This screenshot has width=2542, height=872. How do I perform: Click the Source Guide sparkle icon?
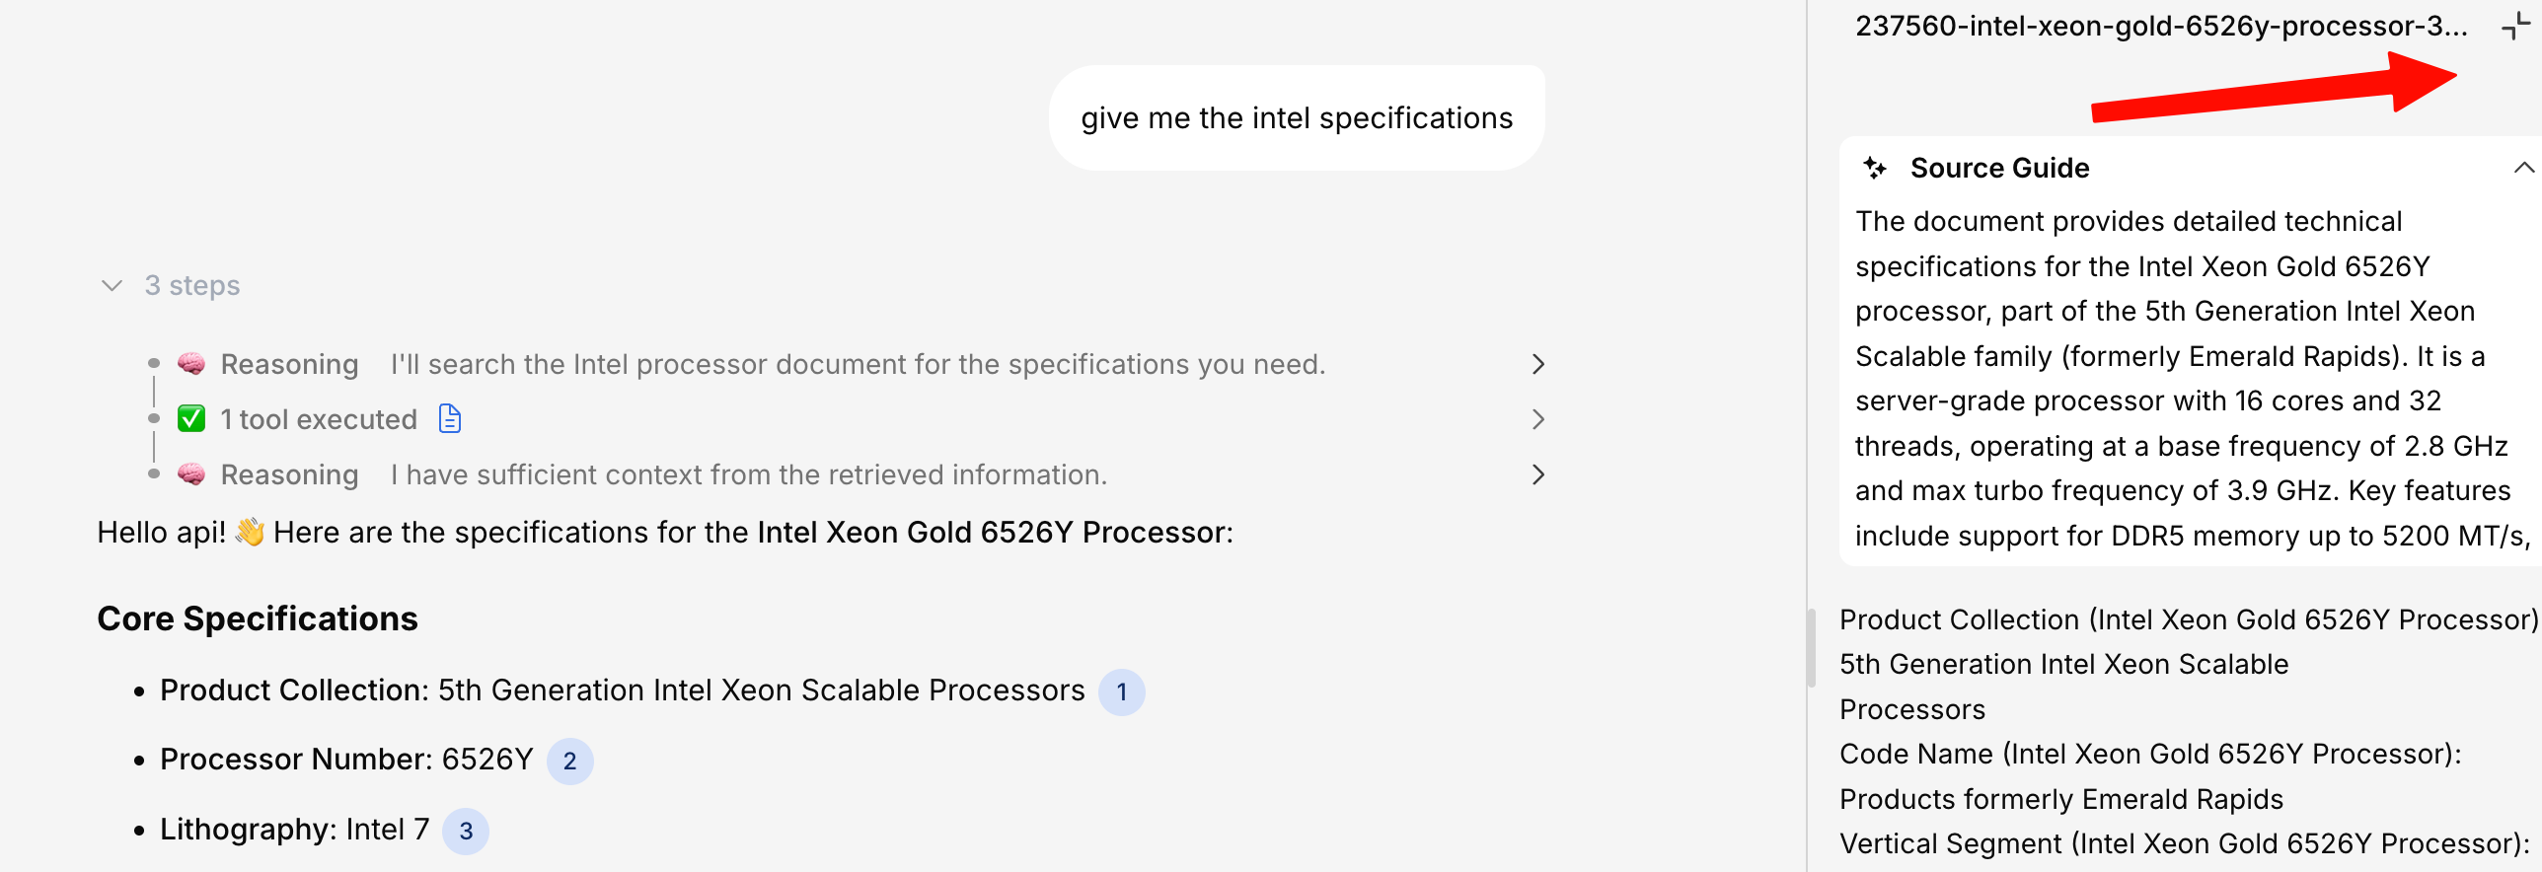click(1875, 169)
